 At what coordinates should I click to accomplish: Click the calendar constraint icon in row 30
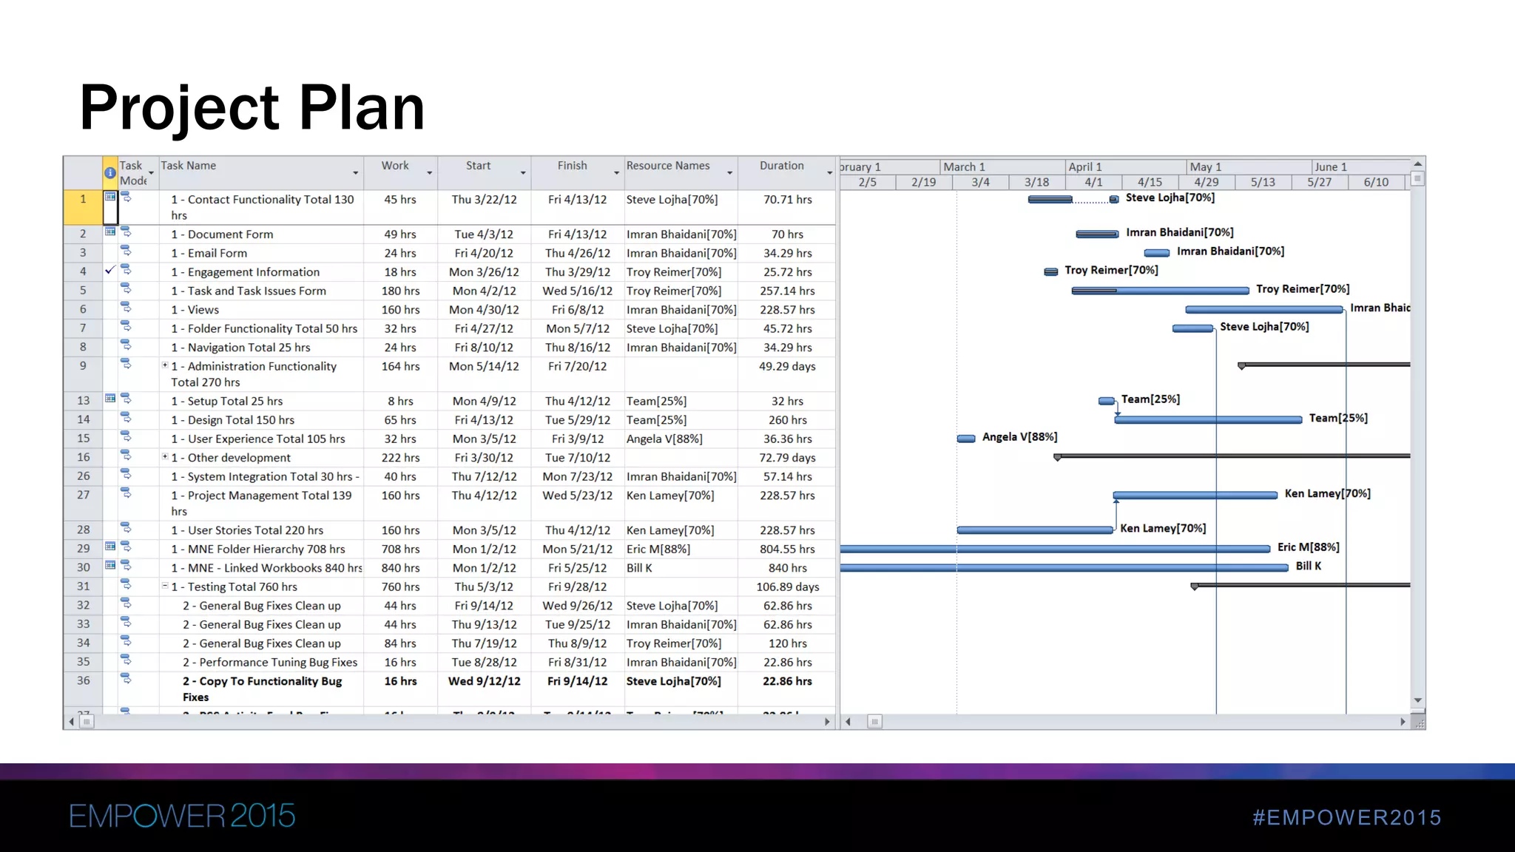(110, 565)
